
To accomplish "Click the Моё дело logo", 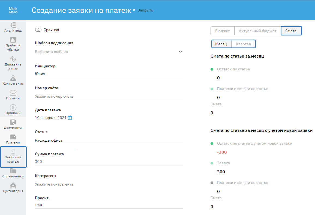I will [13, 10].
